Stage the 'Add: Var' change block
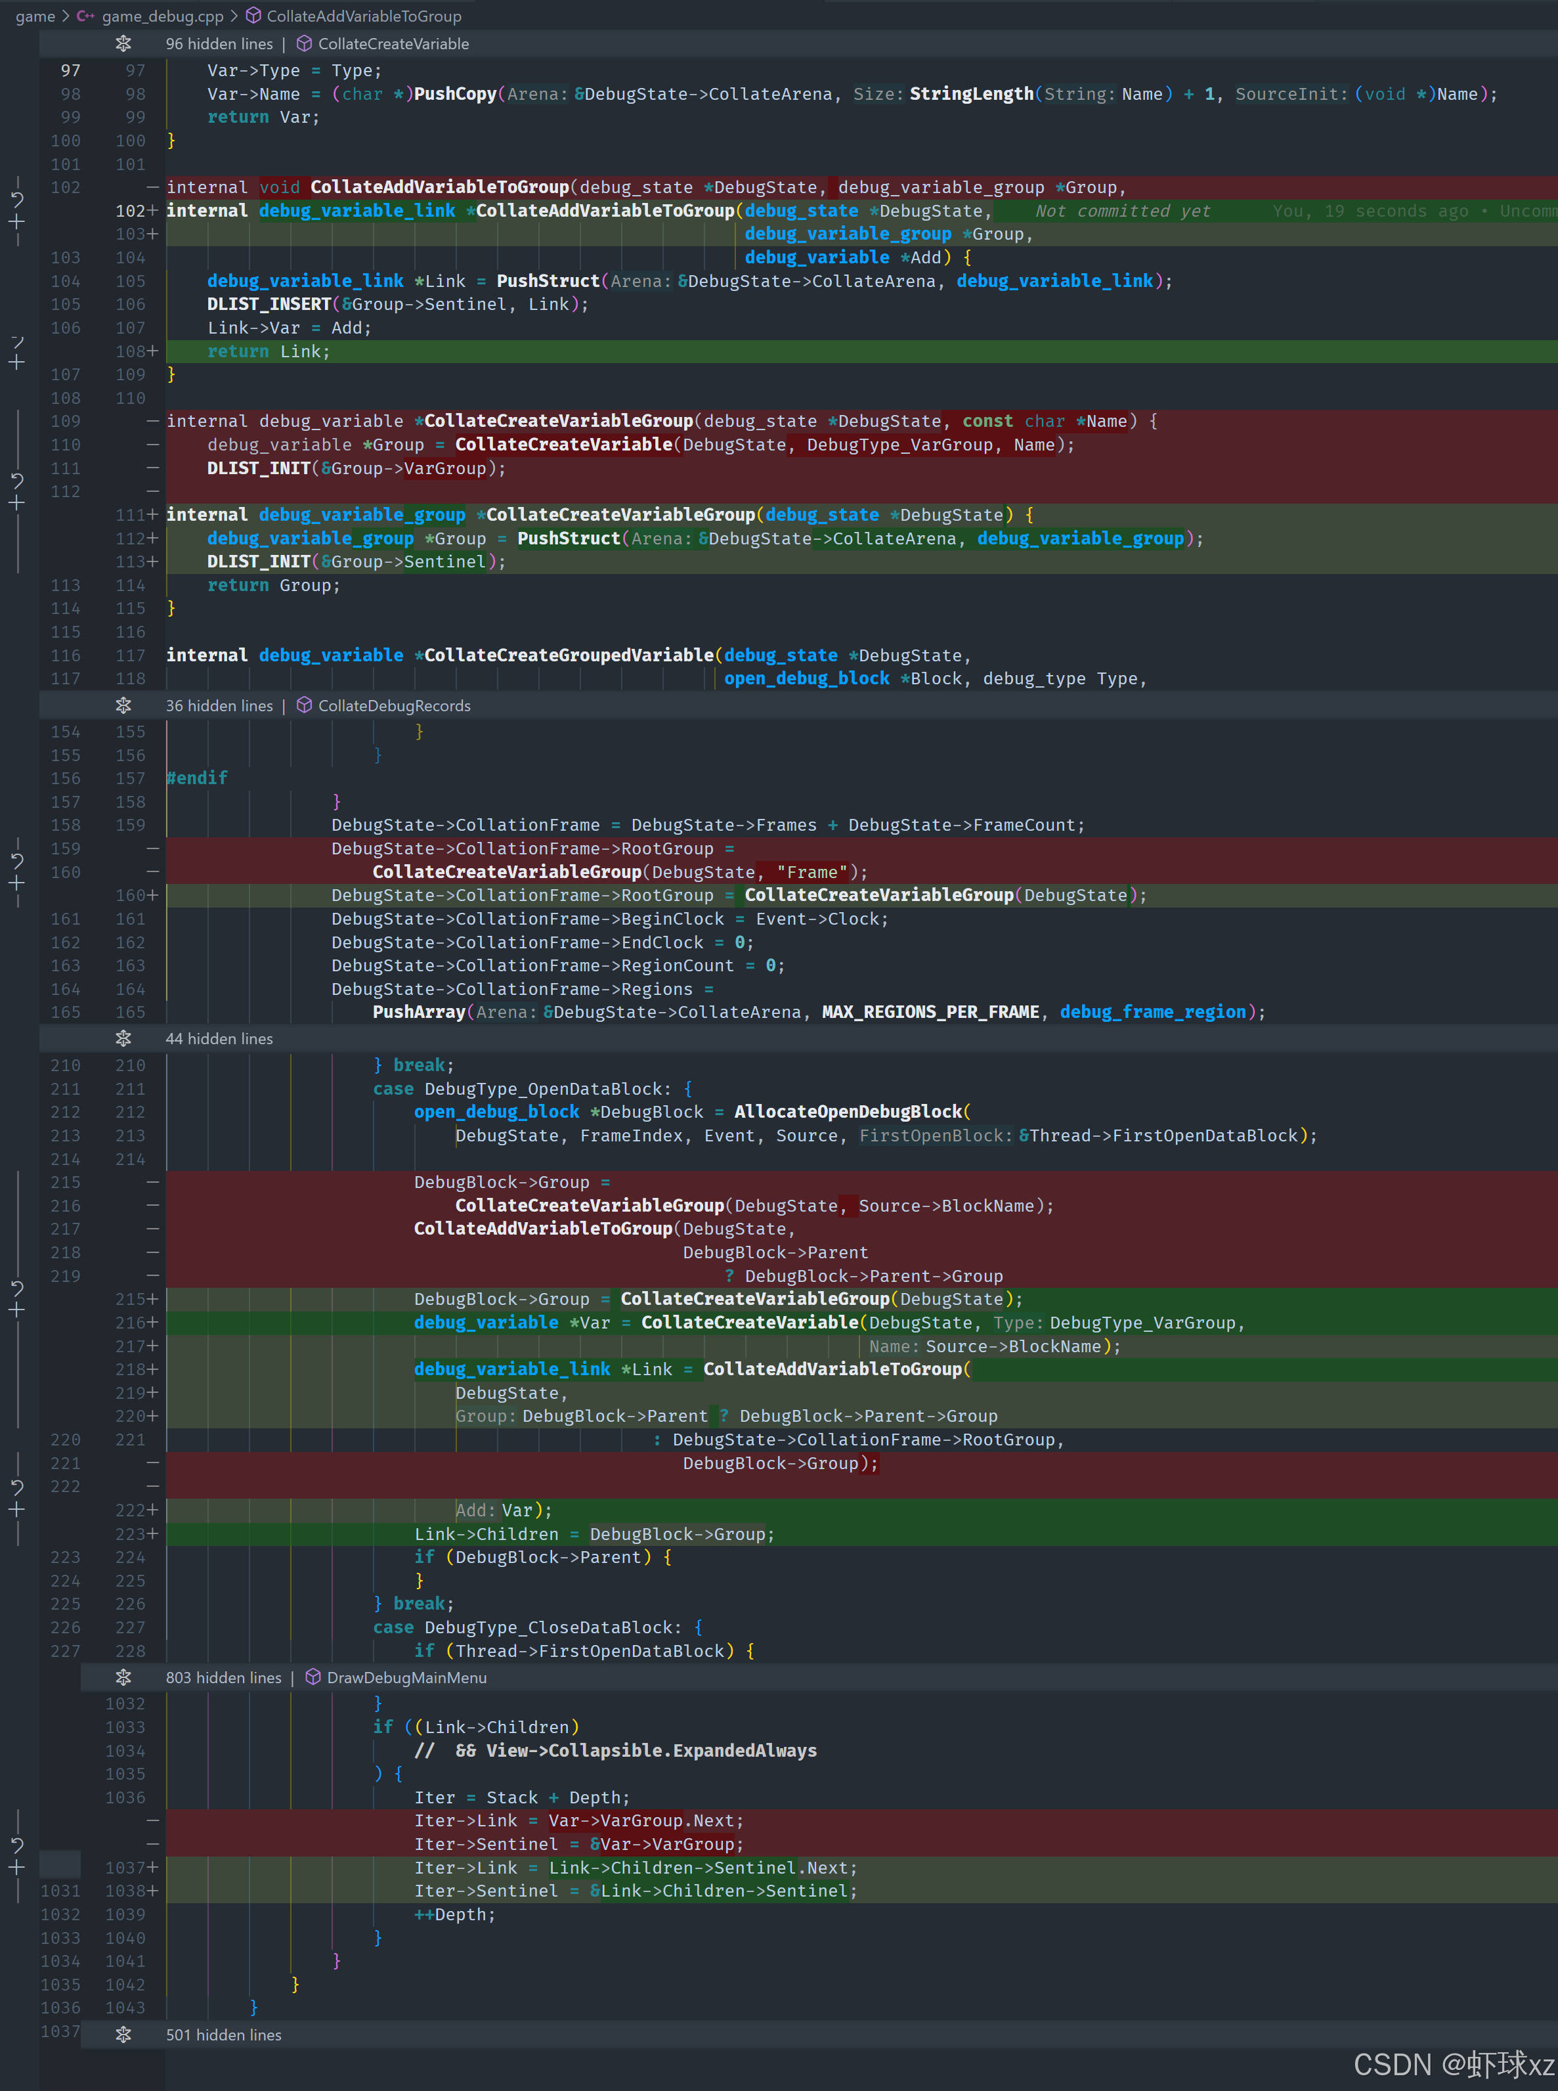 [17, 1510]
